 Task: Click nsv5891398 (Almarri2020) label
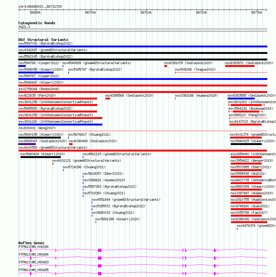pyautogui.click(x=118, y=219)
